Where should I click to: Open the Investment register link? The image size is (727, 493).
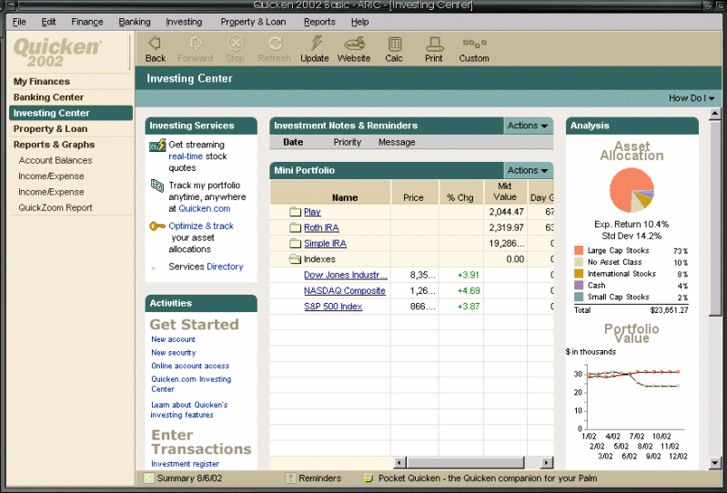tap(185, 464)
